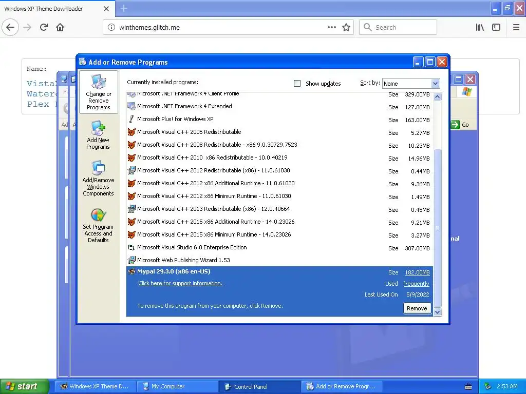The height and width of the screenshot is (394, 526).
Task: Click icon of Microsoft Visual Studio 6.0 Enterprise
Action: [x=131, y=248]
